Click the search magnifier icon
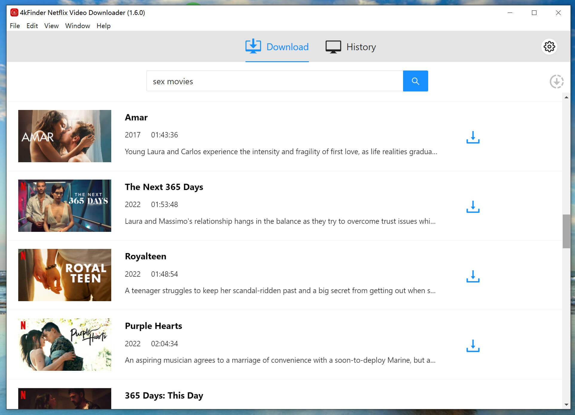 tap(416, 81)
